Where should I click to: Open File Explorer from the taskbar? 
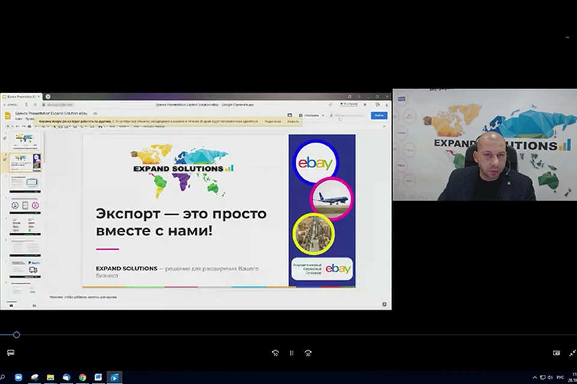(x=50, y=377)
